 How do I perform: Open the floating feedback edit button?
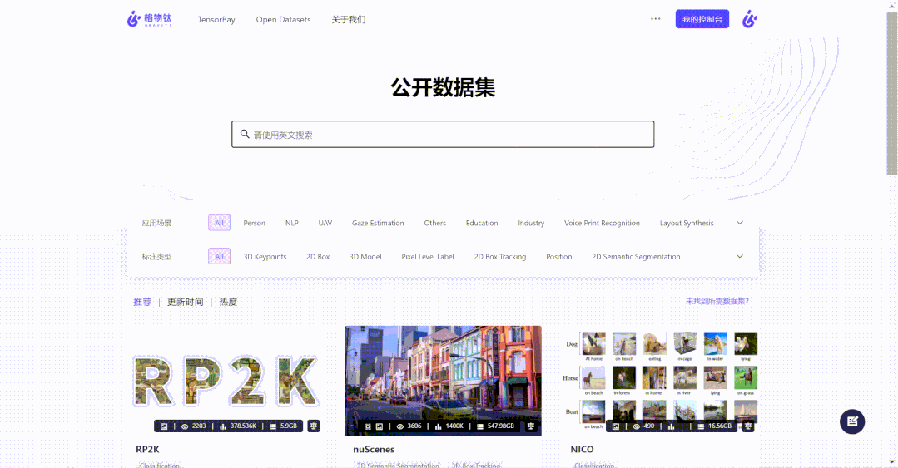[x=852, y=421]
